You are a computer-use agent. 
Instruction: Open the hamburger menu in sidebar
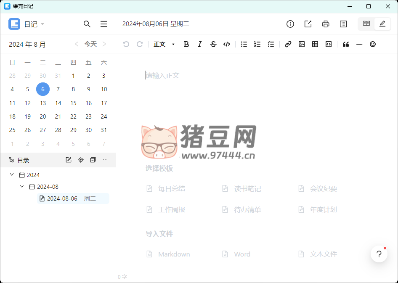[x=104, y=24]
